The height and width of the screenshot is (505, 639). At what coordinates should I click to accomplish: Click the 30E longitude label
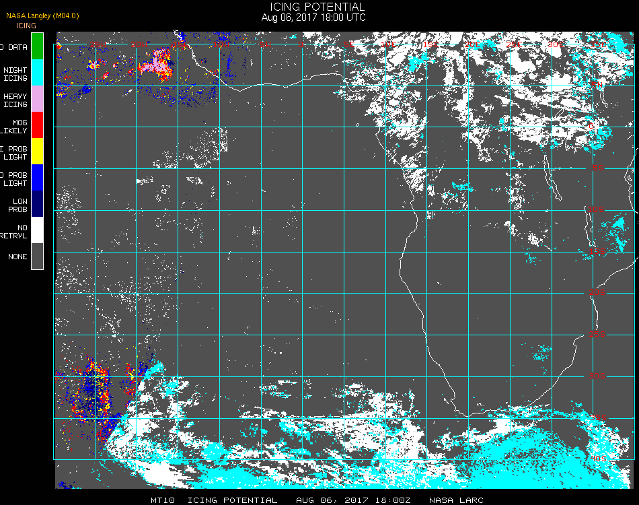[x=556, y=44]
